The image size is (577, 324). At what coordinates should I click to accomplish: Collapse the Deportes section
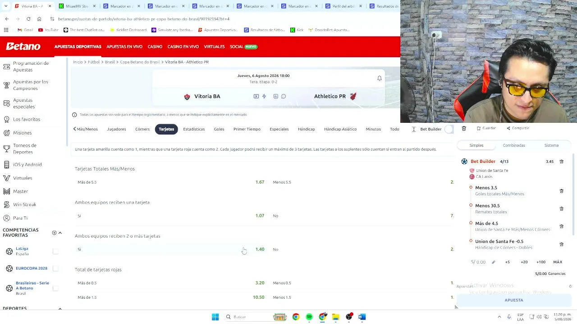(60, 308)
